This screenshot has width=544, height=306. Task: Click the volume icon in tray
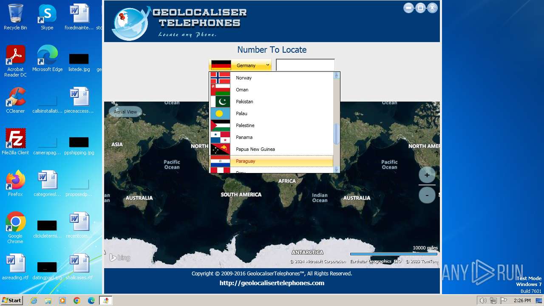483,300
